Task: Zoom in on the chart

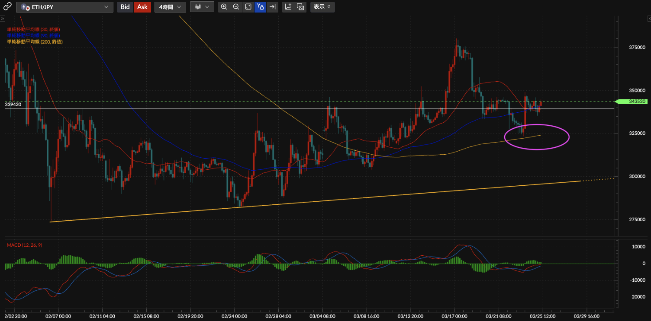Action: click(224, 7)
